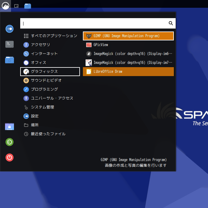Select すべてのアプリケーション category
The width and height of the screenshot is (208, 208).
(50, 36)
